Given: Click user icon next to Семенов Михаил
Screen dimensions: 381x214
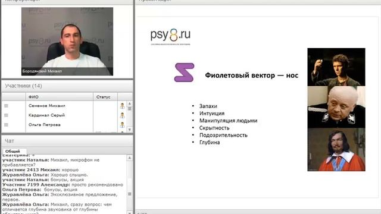Looking at the screenshot, I should point(122,106).
